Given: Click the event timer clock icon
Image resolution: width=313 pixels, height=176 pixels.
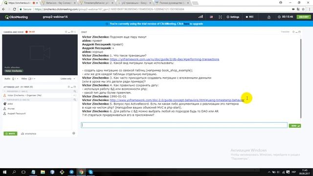Looking at the screenshot, I should (279, 17).
